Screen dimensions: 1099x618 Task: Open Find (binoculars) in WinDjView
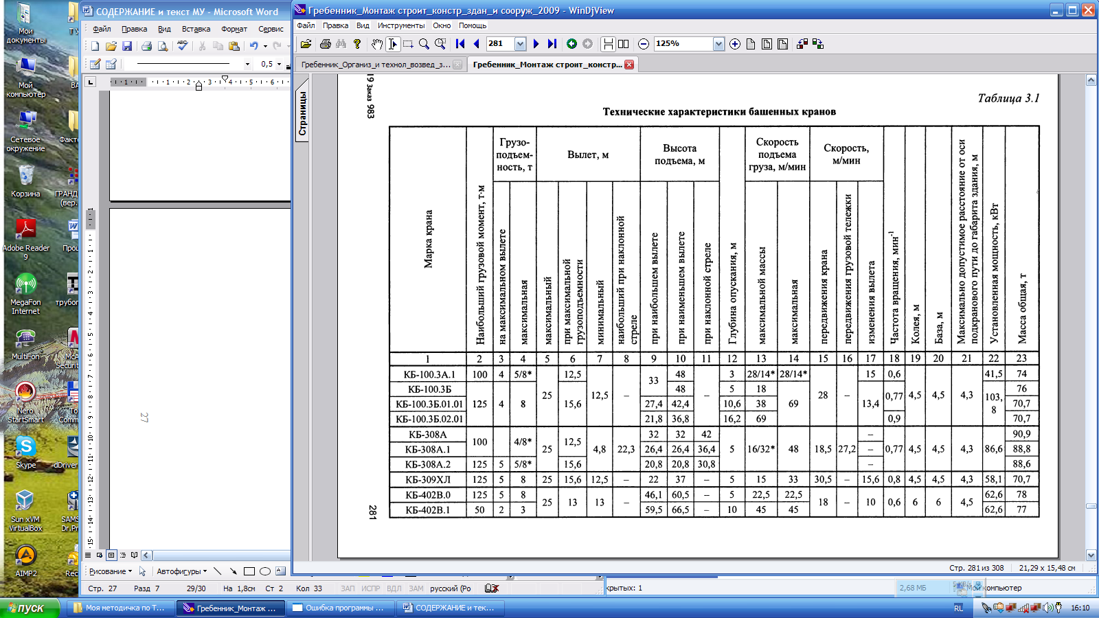coord(341,44)
